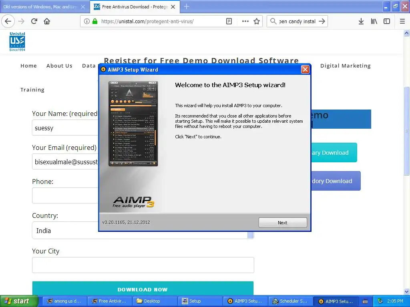This screenshot has width=410, height=307.
Task: Switch to the Setup taskbar item
Action: pyautogui.click(x=200, y=301)
